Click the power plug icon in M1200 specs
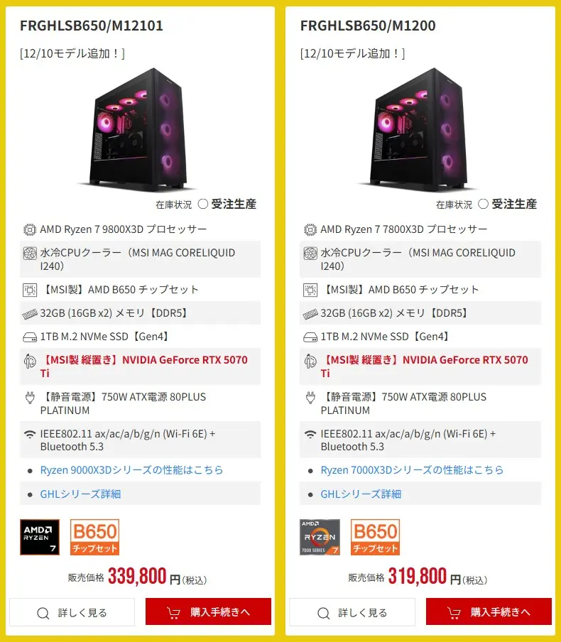 (310, 398)
